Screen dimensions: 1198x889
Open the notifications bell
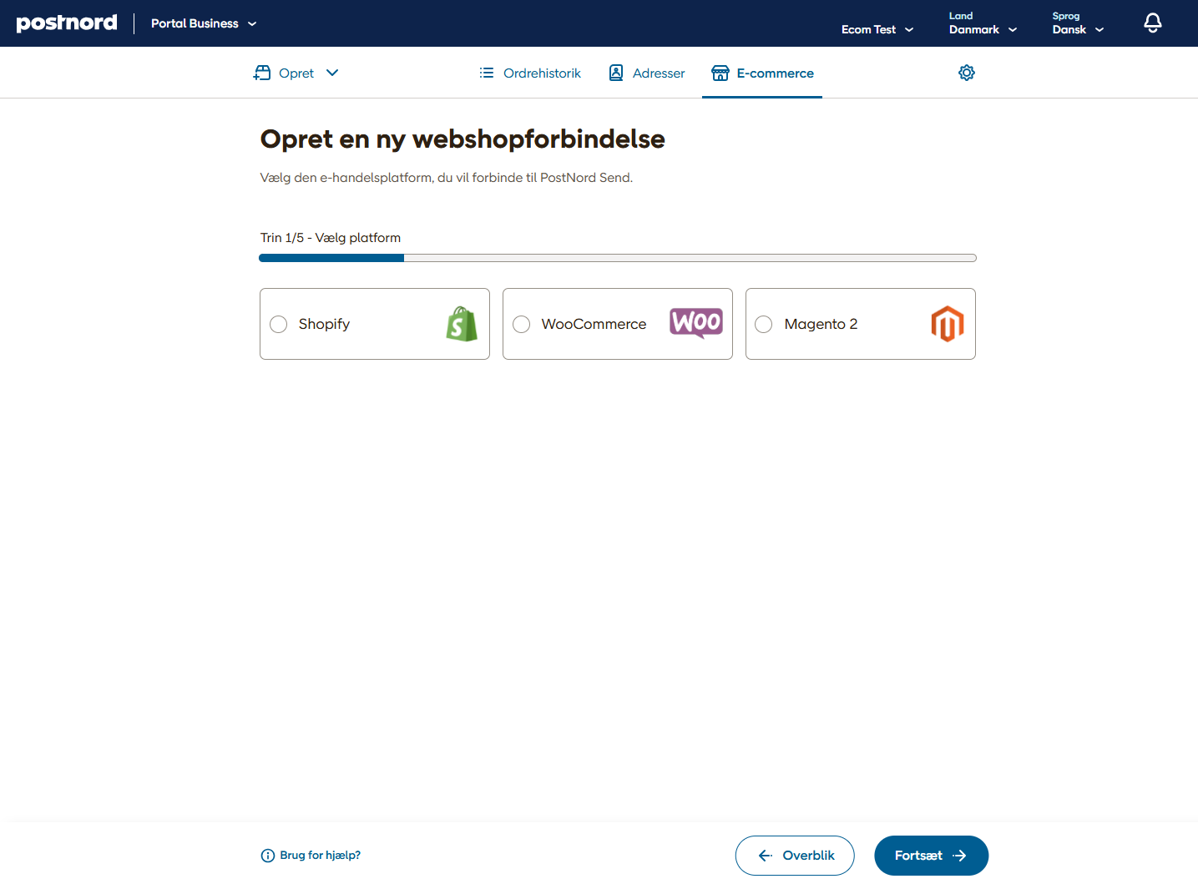pyautogui.click(x=1152, y=23)
